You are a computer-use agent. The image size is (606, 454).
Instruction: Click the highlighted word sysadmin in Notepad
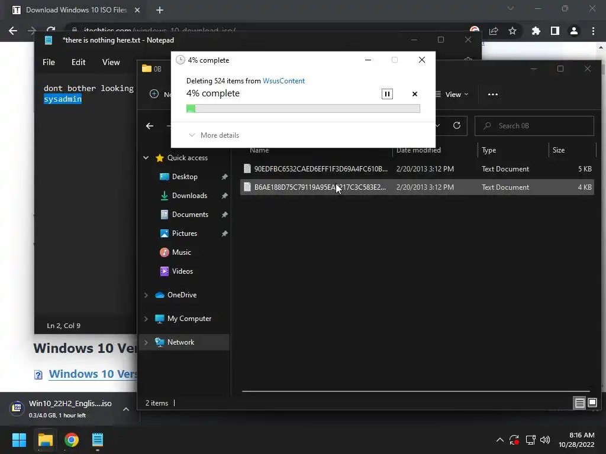tap(63, 99)
